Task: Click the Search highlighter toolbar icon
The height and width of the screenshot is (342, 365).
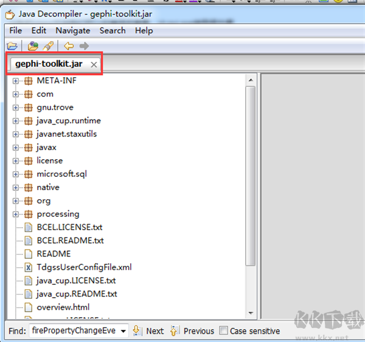Action: (x=48, y=46)
